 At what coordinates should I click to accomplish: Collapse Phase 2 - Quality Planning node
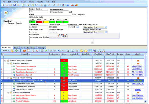8,78
